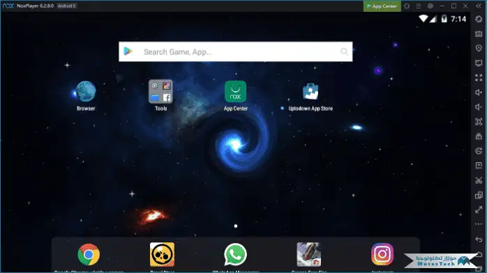Click the 7:14 clock in status bar
Screen dimensions: 487x273
pos(458,19)
